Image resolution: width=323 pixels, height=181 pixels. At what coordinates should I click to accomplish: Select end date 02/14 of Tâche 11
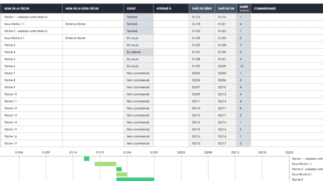click(x=226, y=101)
